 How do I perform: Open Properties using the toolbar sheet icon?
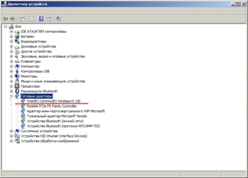click(x=32, y=19)
